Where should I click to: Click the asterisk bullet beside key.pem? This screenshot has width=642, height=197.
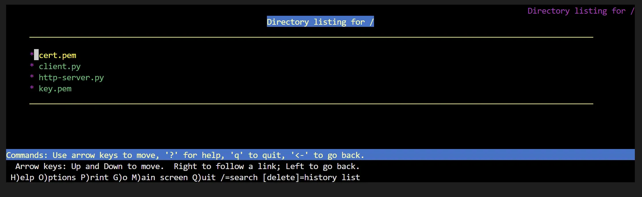[32, 88]
